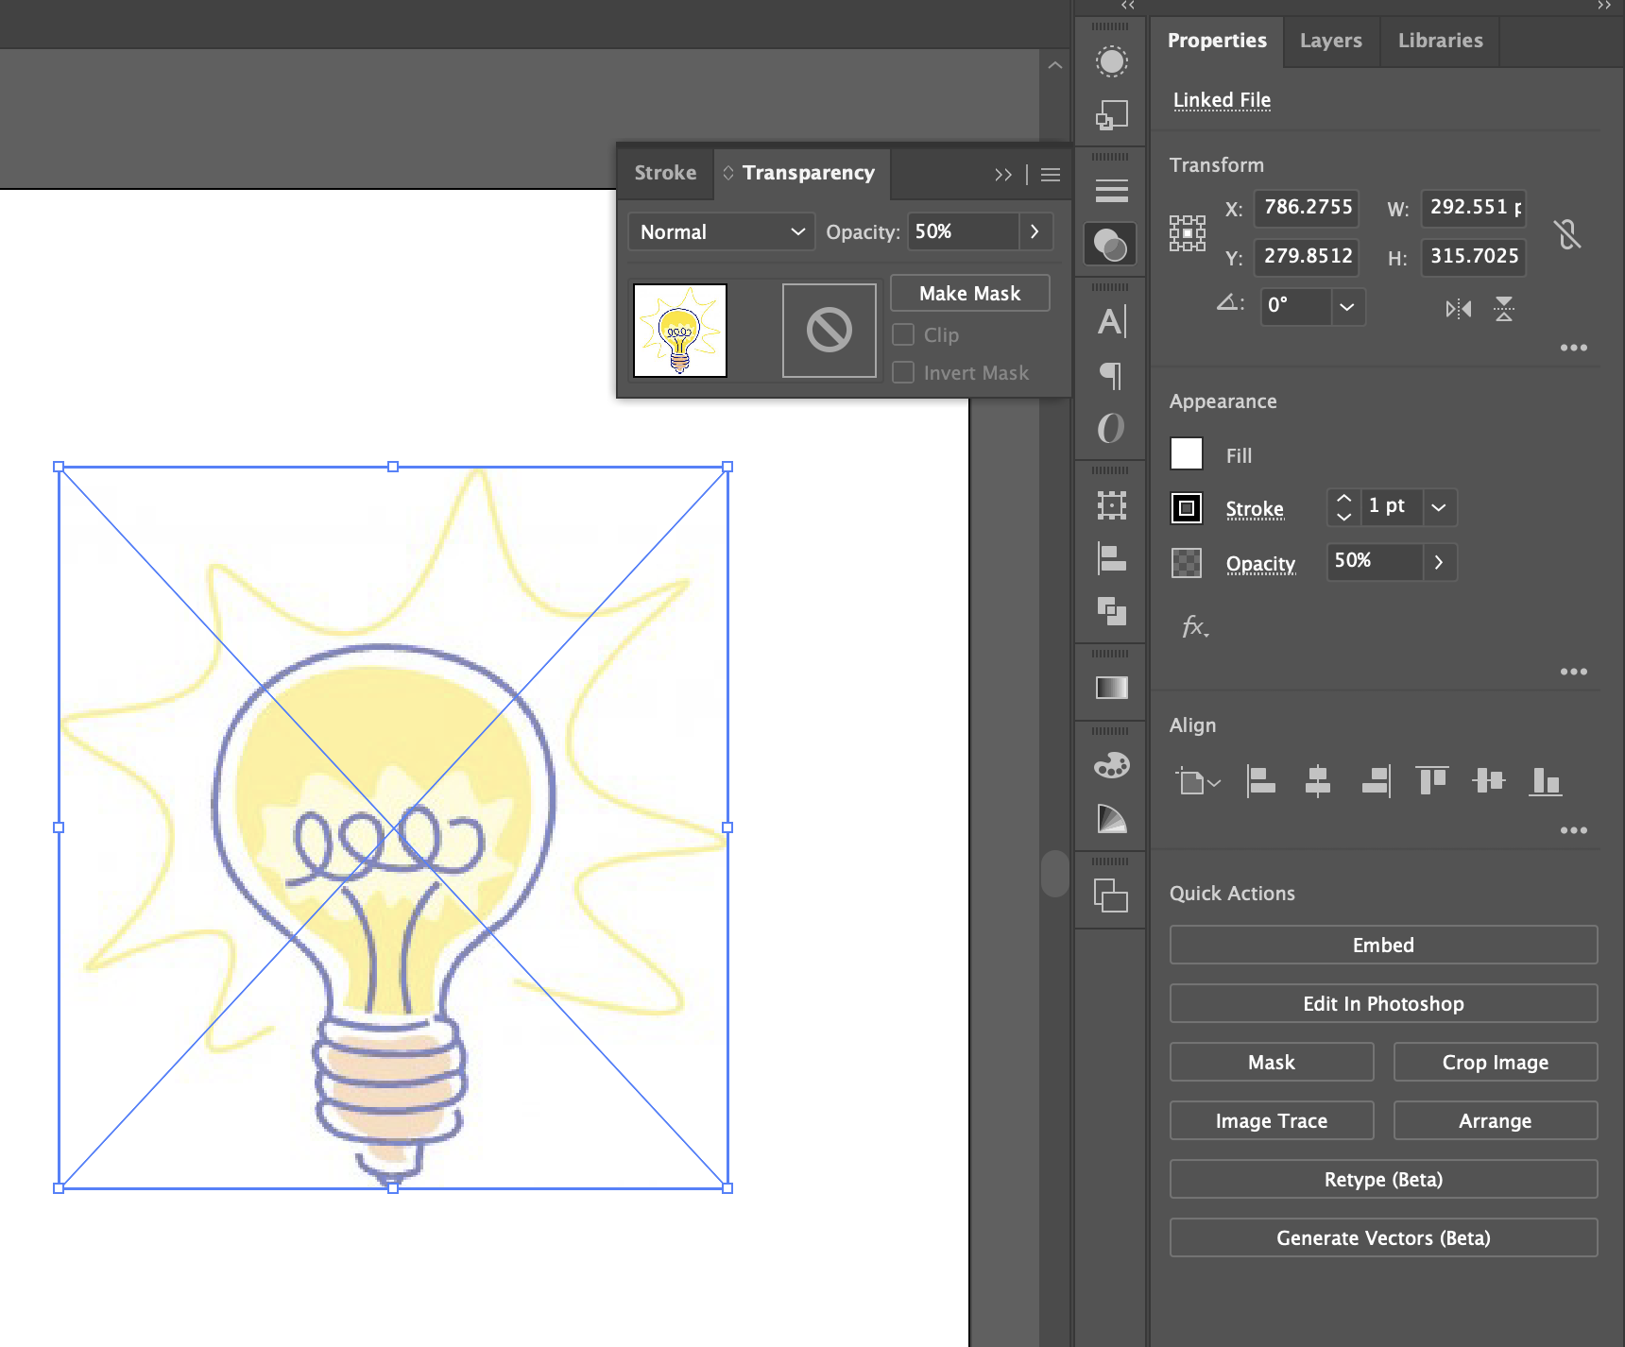Toggle the width-height proportions link

pyautogui.click(x=1568, y=233)
